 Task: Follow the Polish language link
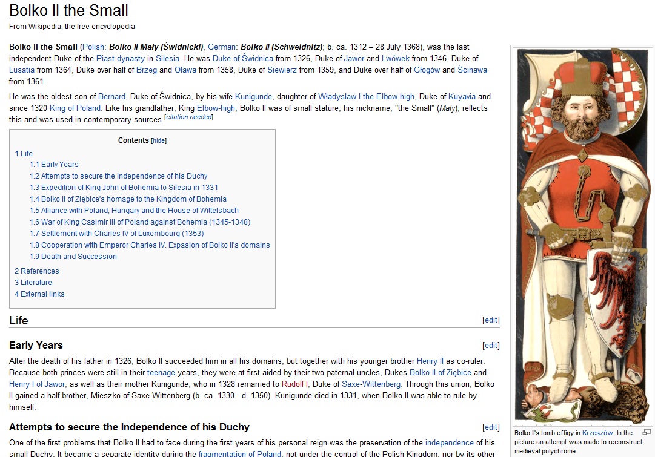[93, 47]
